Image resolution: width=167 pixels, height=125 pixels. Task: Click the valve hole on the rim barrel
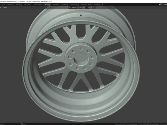pyautogui.click(x=81, y=15)
